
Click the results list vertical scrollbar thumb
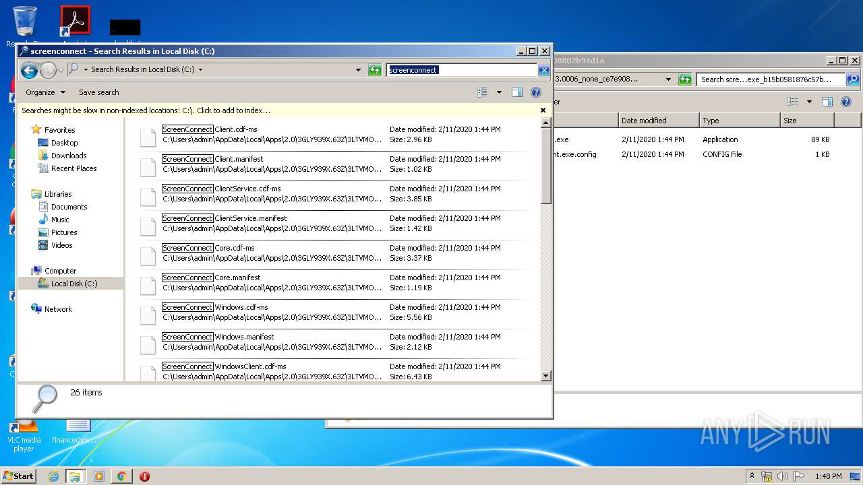546,166
